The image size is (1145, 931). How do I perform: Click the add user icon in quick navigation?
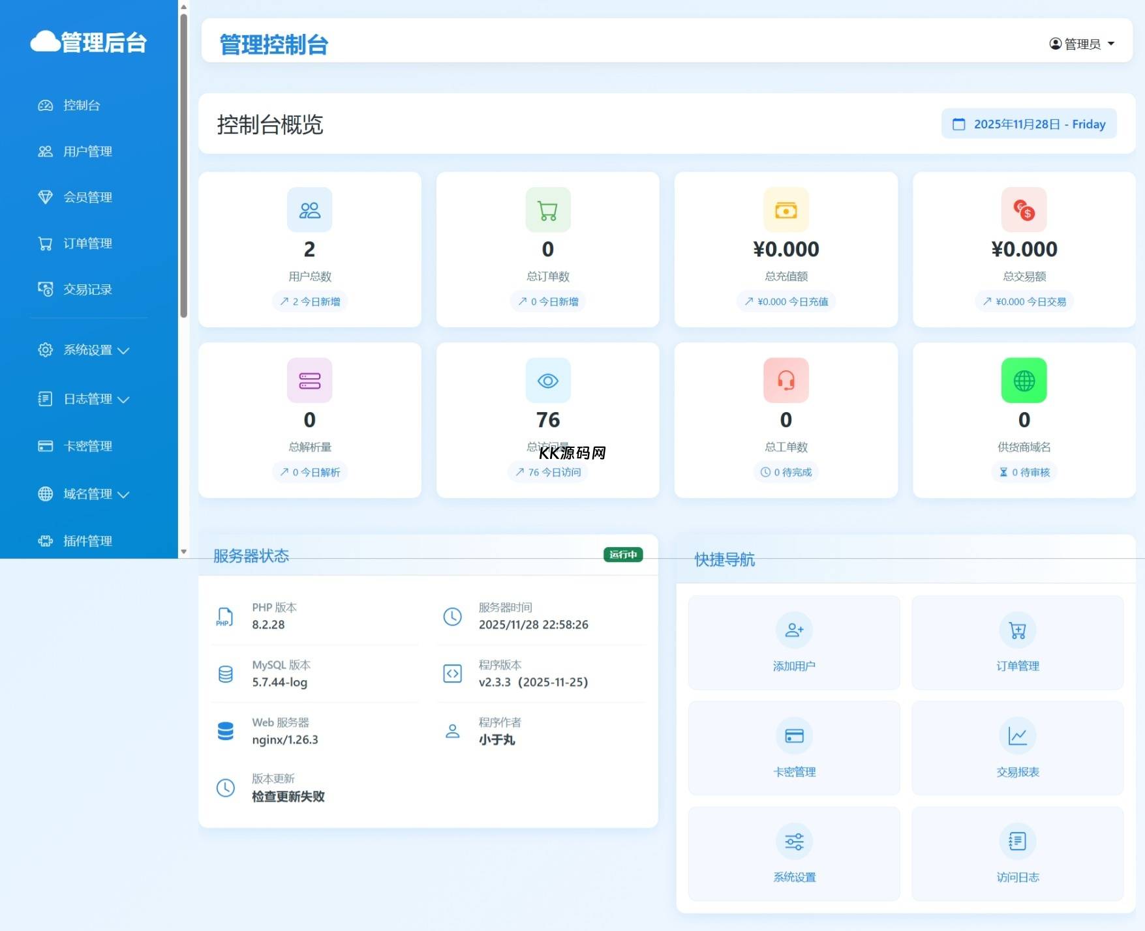[794, 630]
